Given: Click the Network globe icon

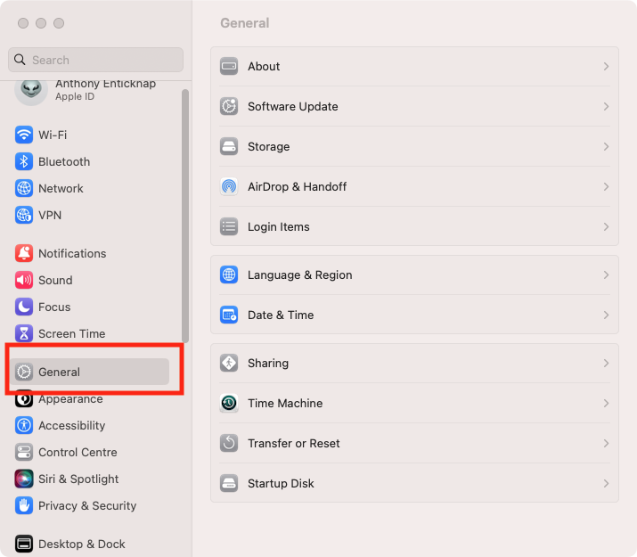Looking at the screenshot, I should 24,189.
